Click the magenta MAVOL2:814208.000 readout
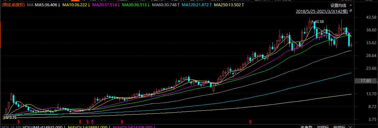This screenshot has width=378, height=128. [133, 127]
